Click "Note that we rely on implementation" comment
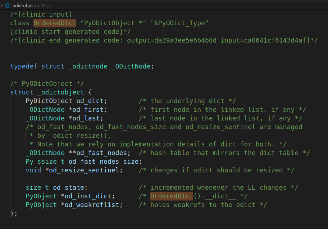 tap(158, 144)
